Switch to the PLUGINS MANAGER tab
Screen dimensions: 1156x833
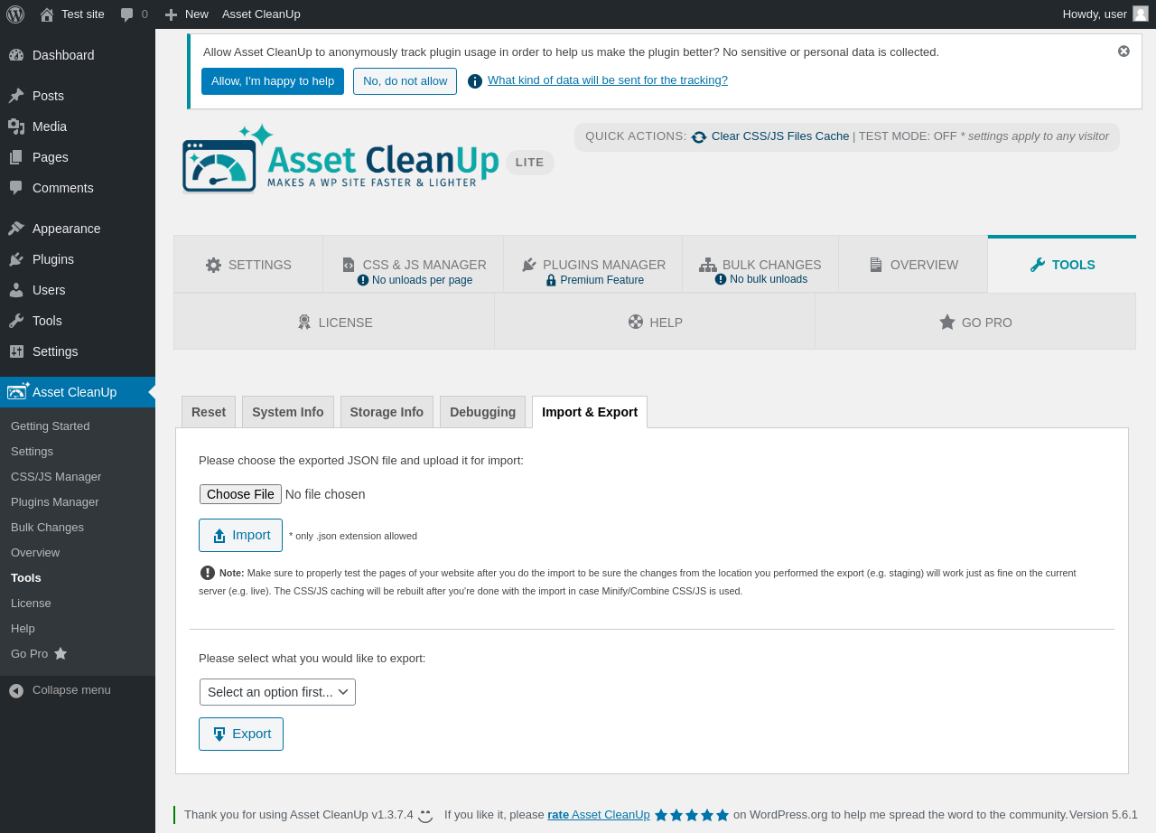pyautogui.click(x=593, y=265)
